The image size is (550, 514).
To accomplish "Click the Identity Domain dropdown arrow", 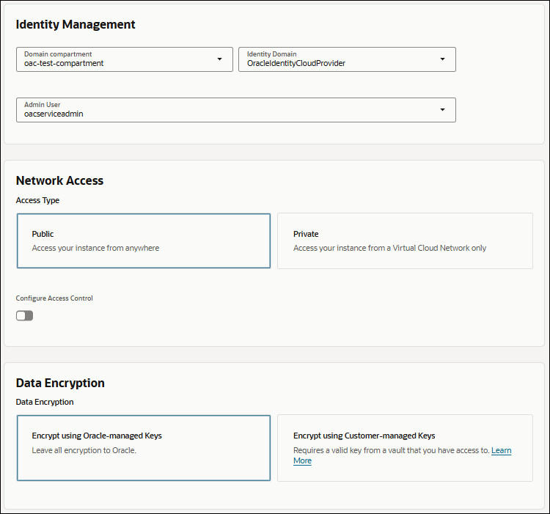I will click(442, 59).
